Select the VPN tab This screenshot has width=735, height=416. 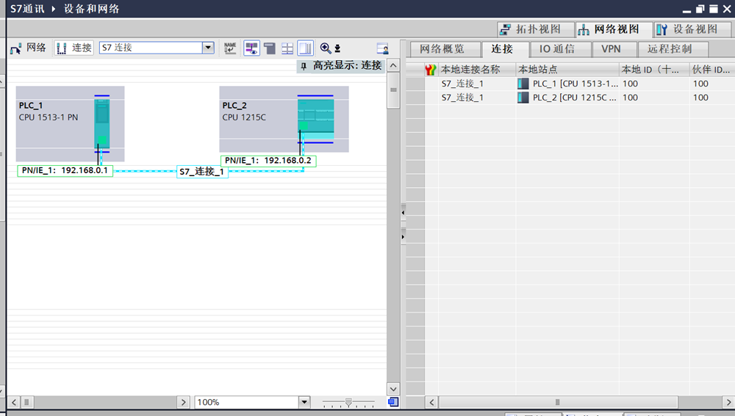[x=610, y=49]
